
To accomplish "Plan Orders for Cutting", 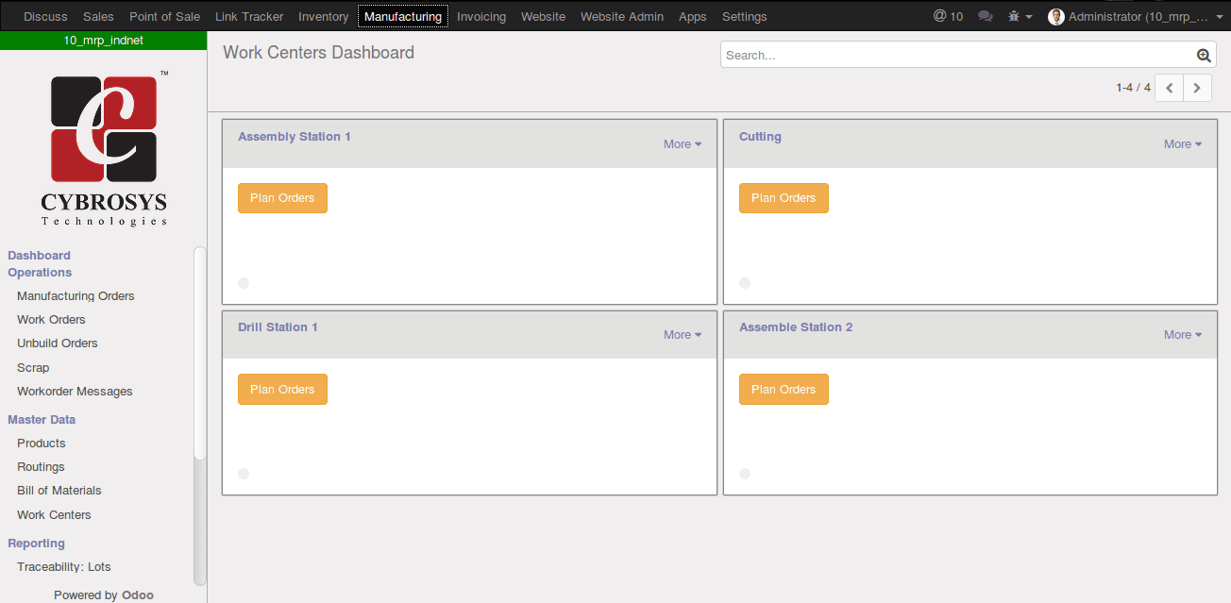I will (784, 198).
